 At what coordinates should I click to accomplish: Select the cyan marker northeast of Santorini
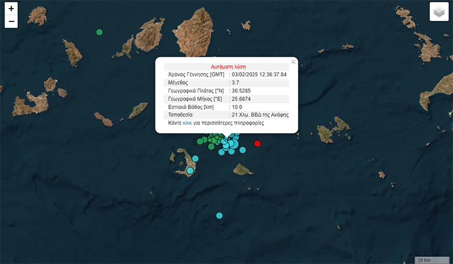click(x=195, y=158)
